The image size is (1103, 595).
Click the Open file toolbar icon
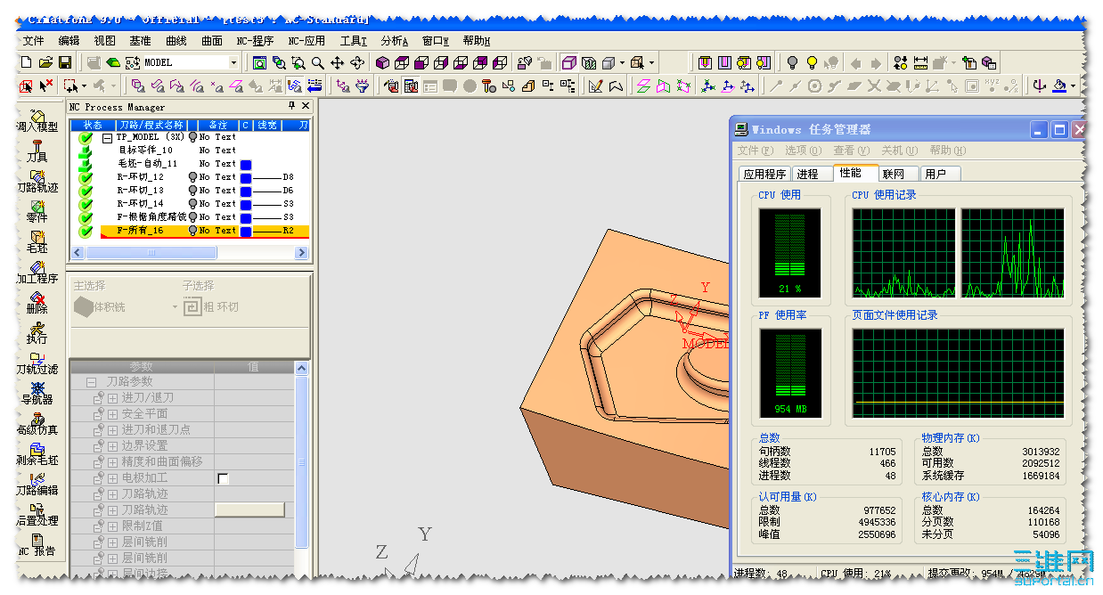pyautogui.click(x=45, y=62)
